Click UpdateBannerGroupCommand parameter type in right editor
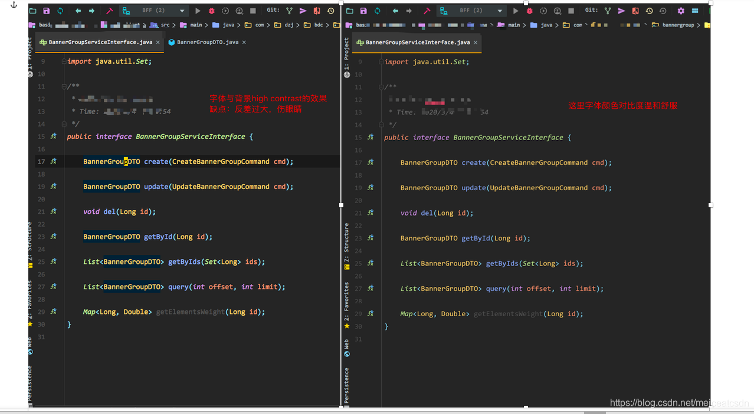 pos(539,188)
